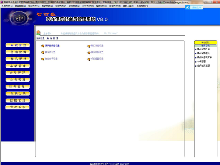Open 俱乐部信息设置 link
Viewport: 220px width, 165px height.
[x=52, y=46]
